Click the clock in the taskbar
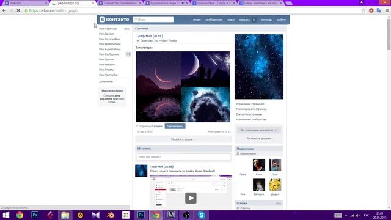This screenshot has height=220, width=391. pos(379,215)
